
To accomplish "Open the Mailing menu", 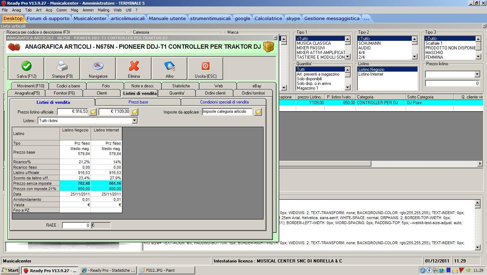I will tap(103, 10).
